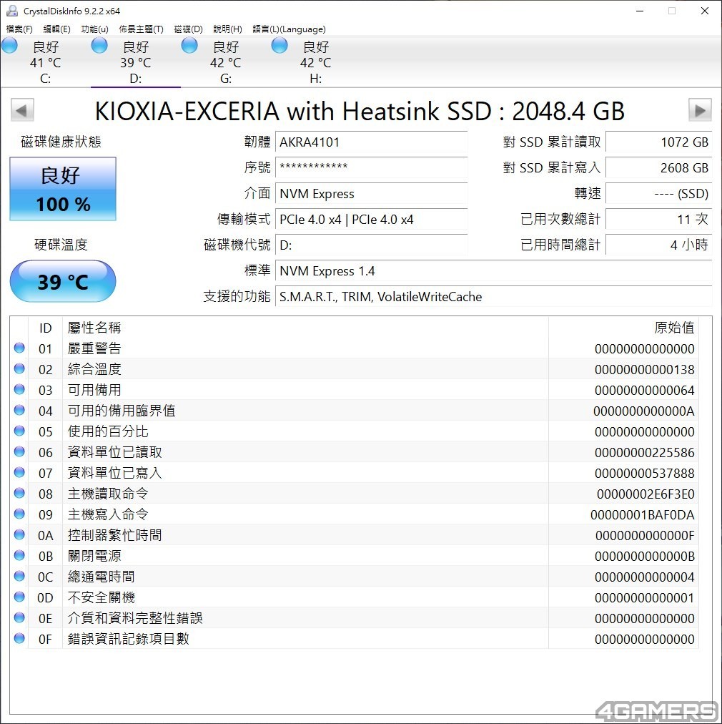
Task: Click the masked 序號 serial field
Action: coord(372,167)
